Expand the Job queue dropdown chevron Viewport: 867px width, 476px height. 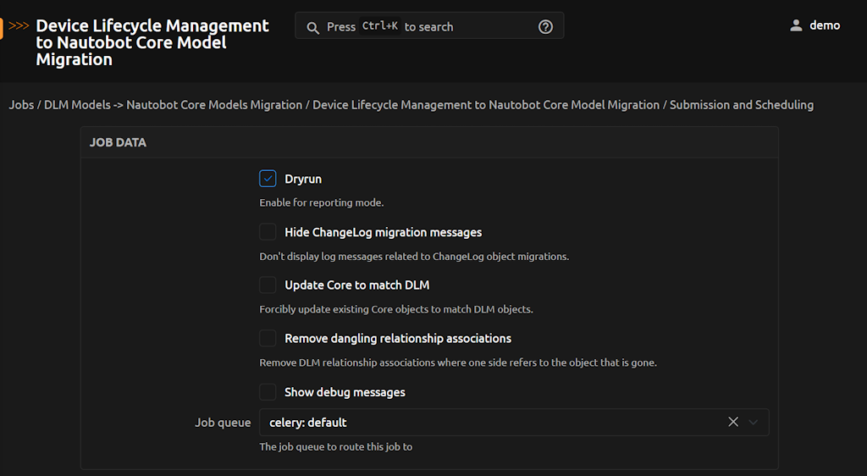[x=754, y=422]
